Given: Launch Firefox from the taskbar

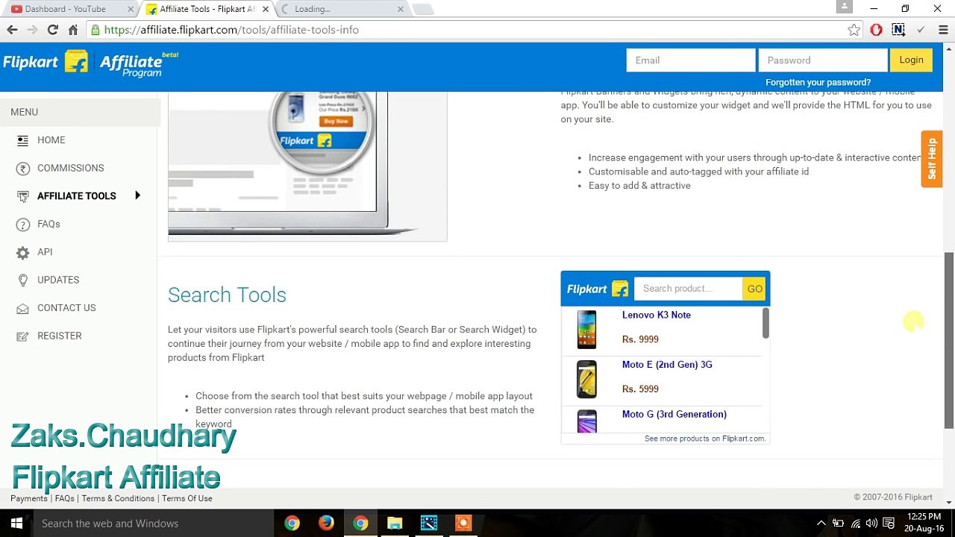Looking at the screenshot, I should point(326,524).
